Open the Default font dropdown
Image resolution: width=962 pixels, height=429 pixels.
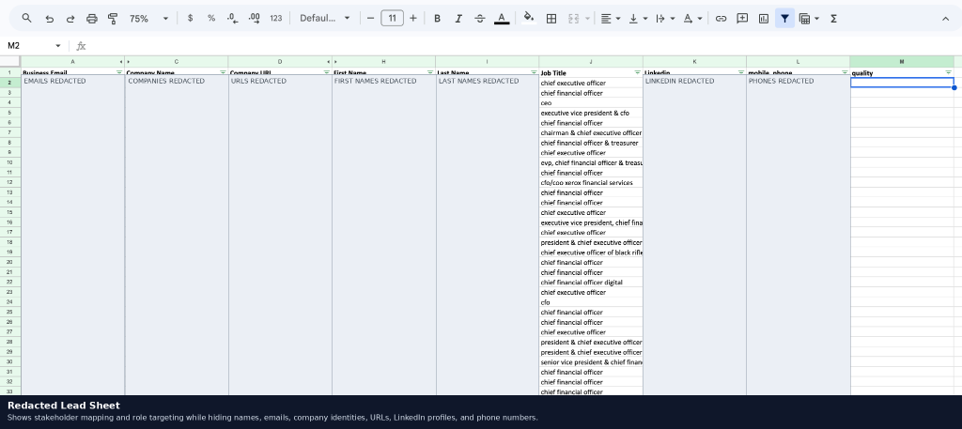[324, 19]
